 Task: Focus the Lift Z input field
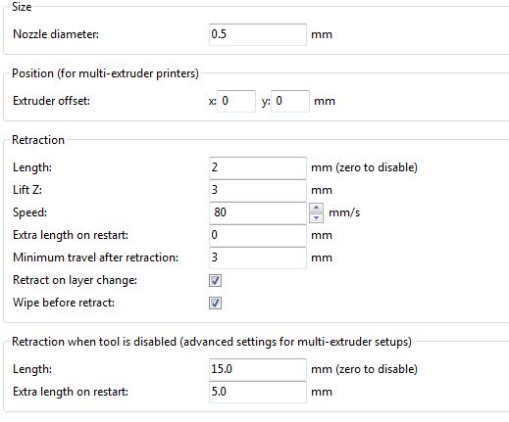(258, 190)
